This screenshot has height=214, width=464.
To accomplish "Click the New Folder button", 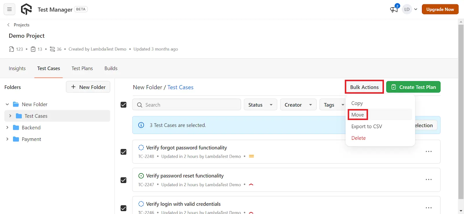I will point(88,87).
